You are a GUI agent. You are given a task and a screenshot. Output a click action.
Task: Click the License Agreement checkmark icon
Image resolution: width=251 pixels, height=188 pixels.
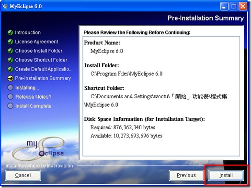11,42
